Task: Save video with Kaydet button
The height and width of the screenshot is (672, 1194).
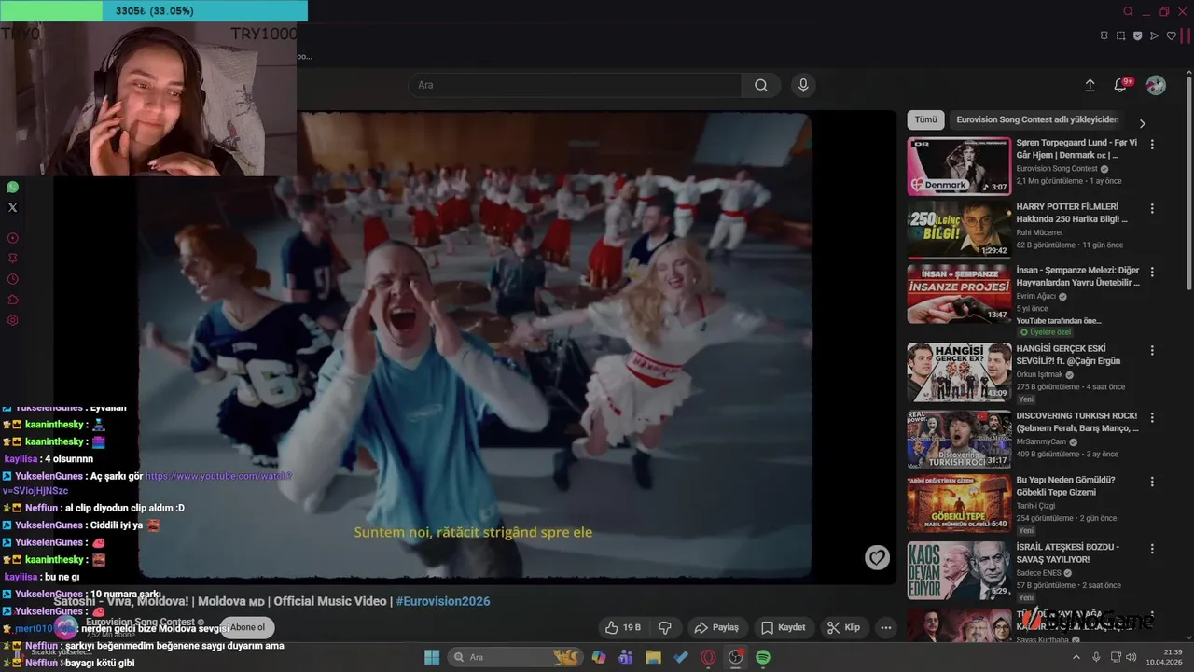Action: 784,627
